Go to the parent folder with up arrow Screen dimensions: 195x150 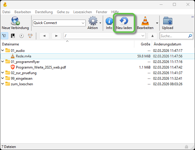pos(152,36)
